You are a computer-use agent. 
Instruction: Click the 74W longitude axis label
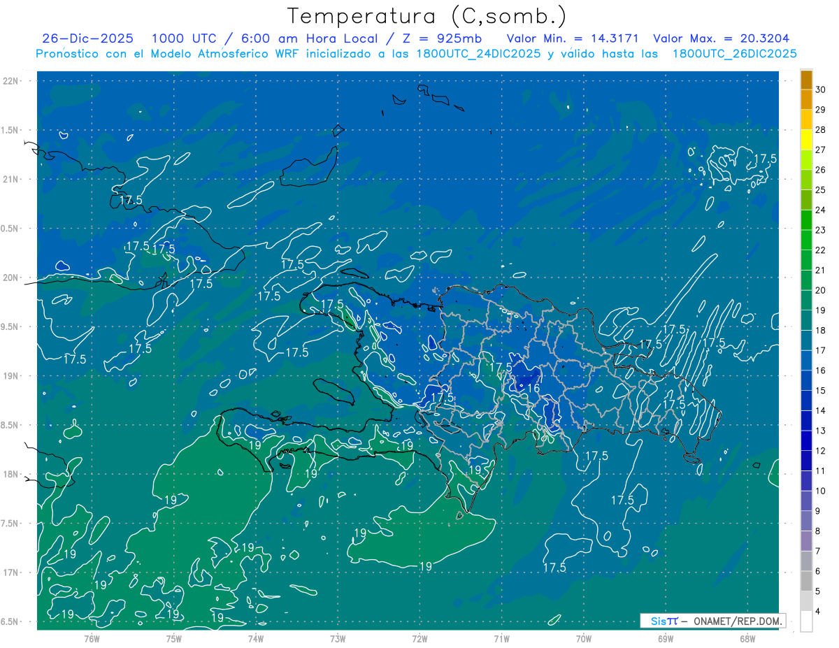256,638
